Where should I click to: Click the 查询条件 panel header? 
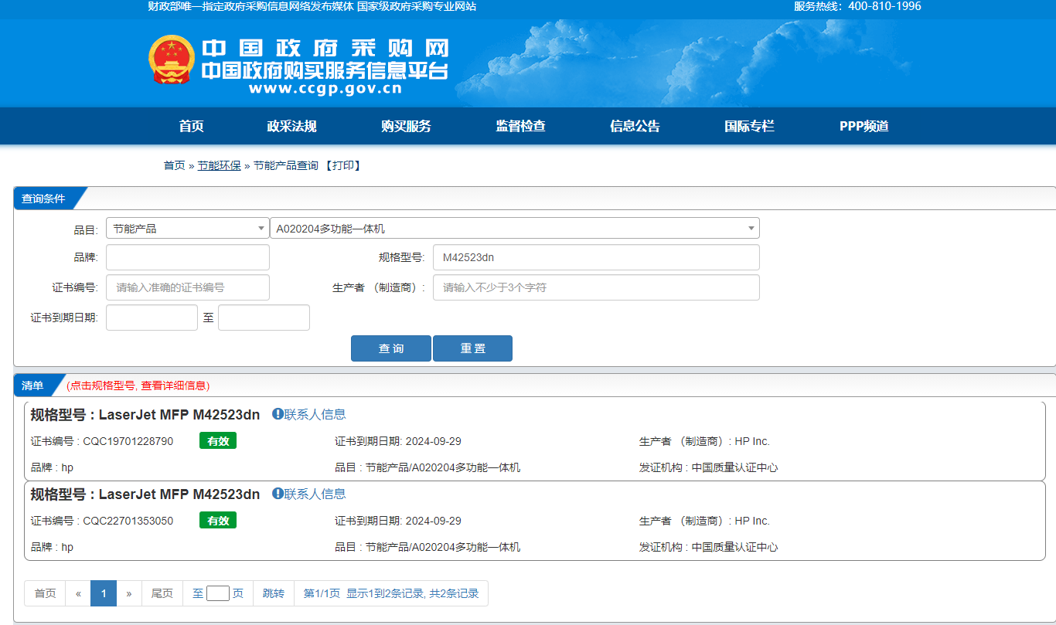pos(44,199)
